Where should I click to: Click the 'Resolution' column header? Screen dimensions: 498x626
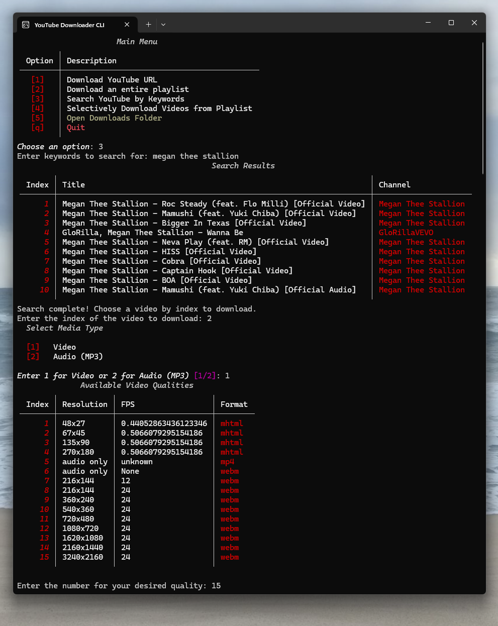(85, 404)
